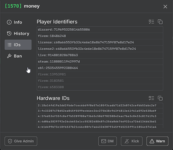Select the fivem:18486240 row
Screen dimensions: 173x150
[100, 36]
